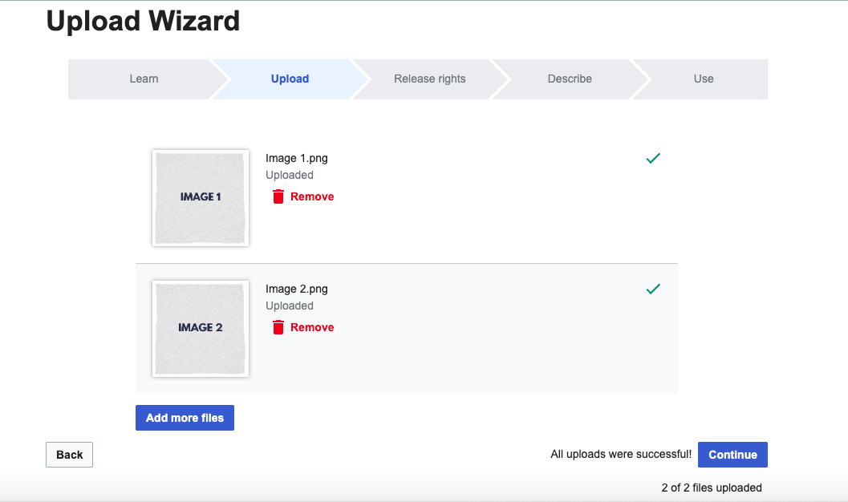This screenshot has height=502, width=848.
Task: Open the Learn step
Action: 144,79
